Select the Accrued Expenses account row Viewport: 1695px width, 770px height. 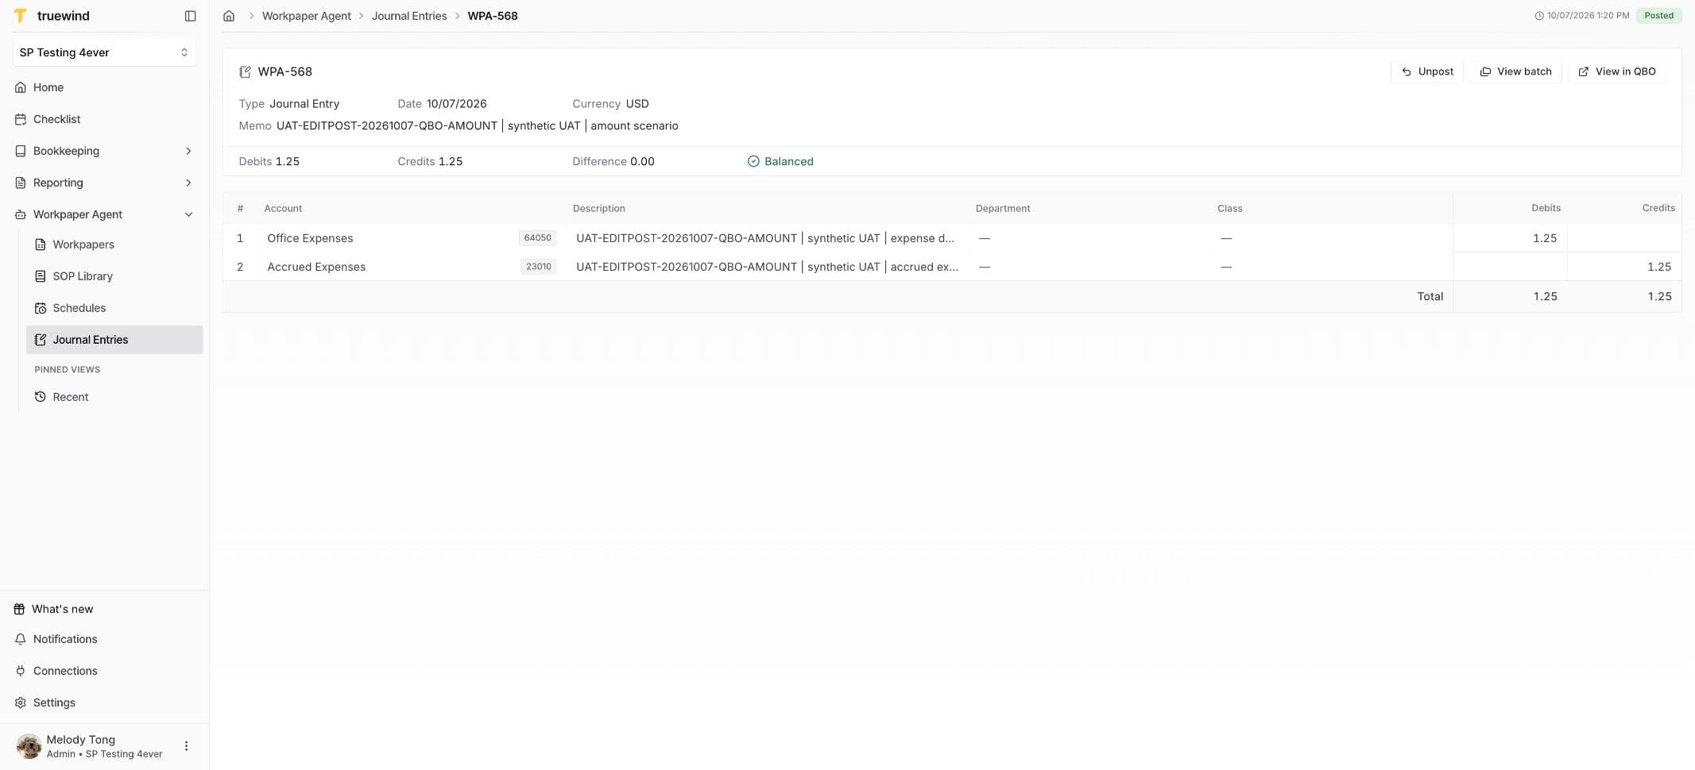point(952,267)
